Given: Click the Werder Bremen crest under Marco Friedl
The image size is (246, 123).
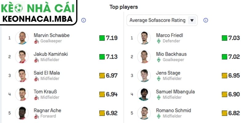Looking at the screenshot, I should coord(159,41).
